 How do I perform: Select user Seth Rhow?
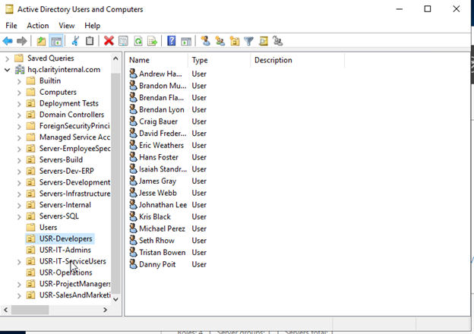156,241
